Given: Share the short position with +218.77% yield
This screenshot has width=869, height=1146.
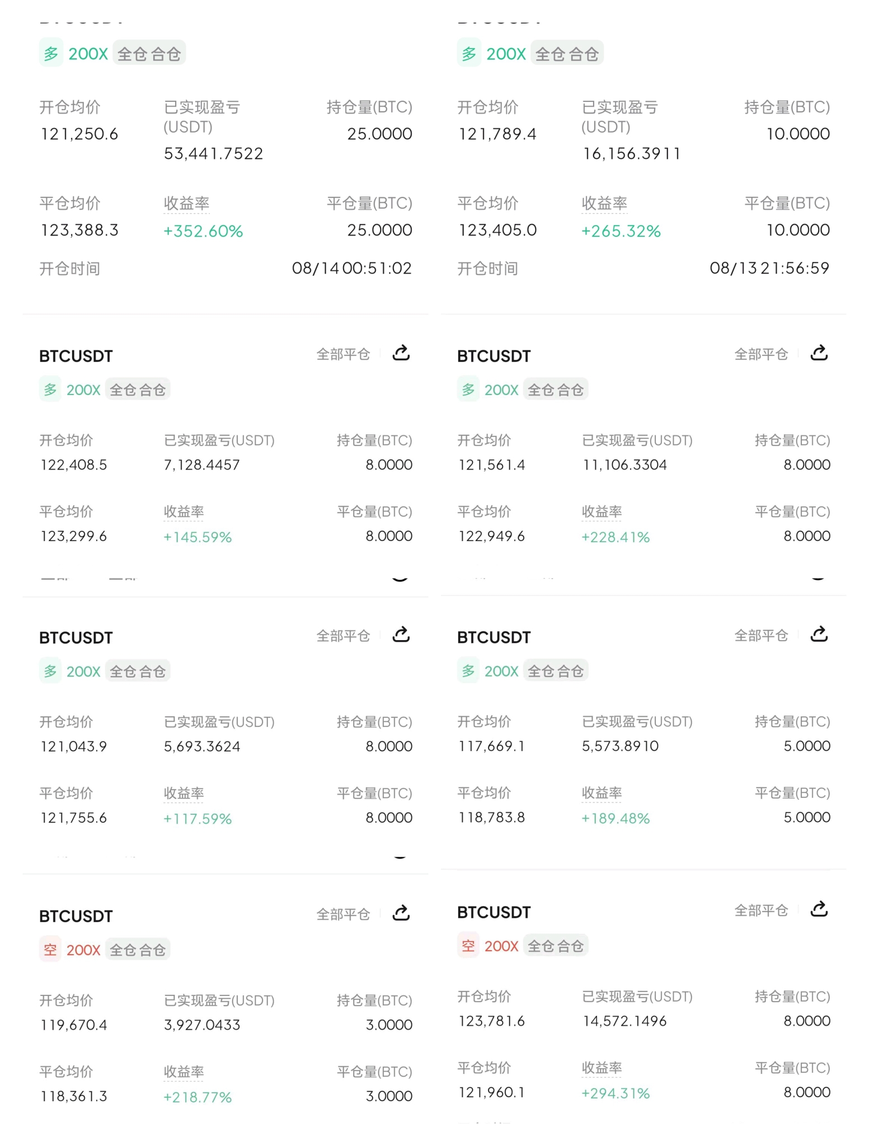Looking at the screenshot, I should point(401,914).
